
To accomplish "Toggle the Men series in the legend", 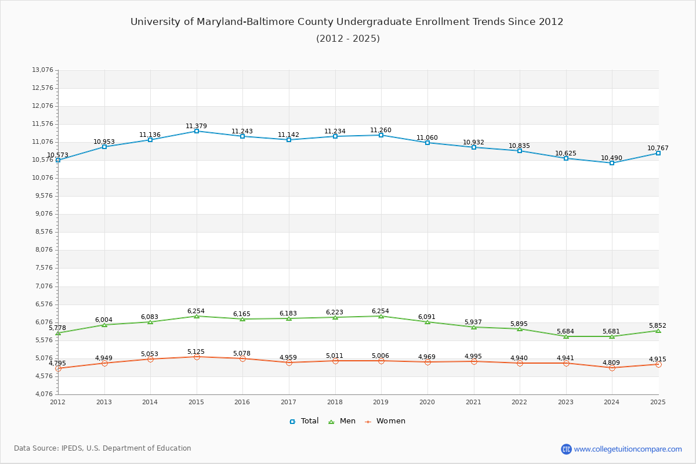I will (x=342, y=421).
